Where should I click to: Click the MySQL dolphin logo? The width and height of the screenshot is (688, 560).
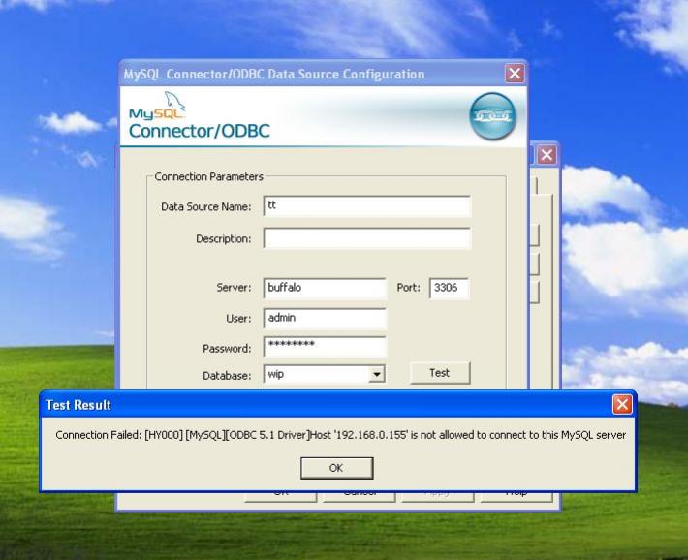[x=158, y=107]
